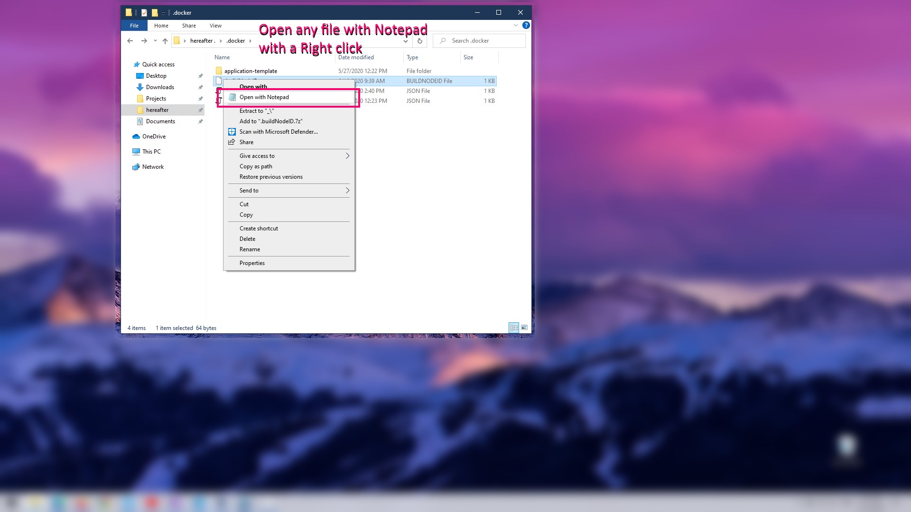Viewport: 911px width, 512px height.
Task: Click the Share icon in the context menu
Action: 232,142
